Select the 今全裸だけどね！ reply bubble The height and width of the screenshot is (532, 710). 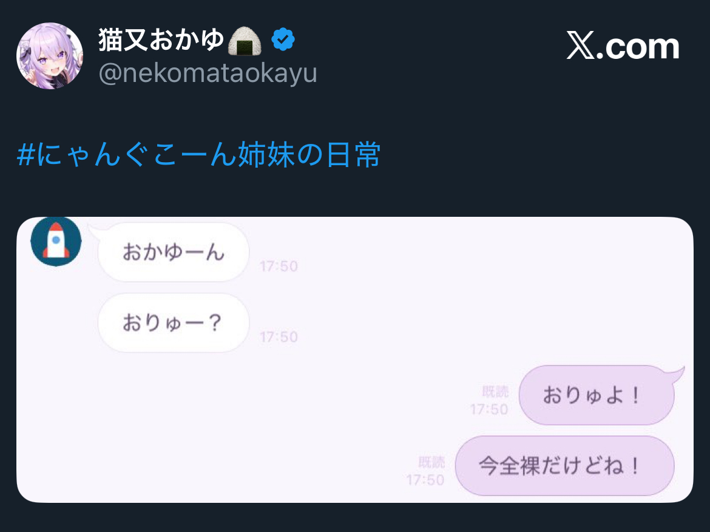(564, 466)
